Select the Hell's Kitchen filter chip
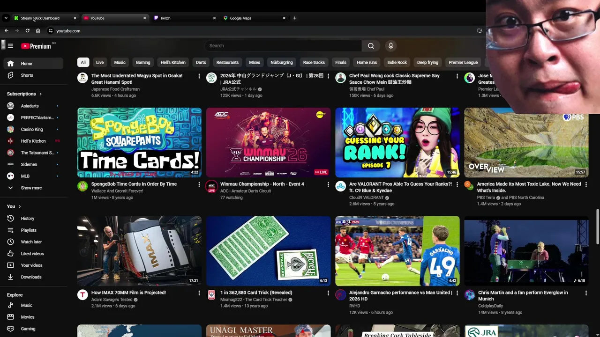Image resolution: width=600 pixels, height=337 pixels. (173, 62)
